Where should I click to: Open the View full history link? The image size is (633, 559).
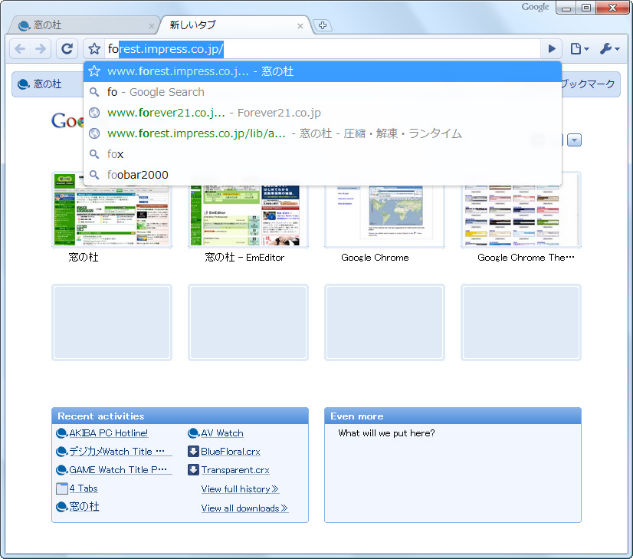tap(240, 488)
